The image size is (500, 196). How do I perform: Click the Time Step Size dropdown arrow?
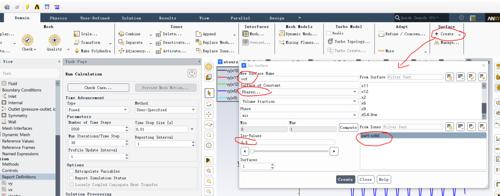point(192,129)
